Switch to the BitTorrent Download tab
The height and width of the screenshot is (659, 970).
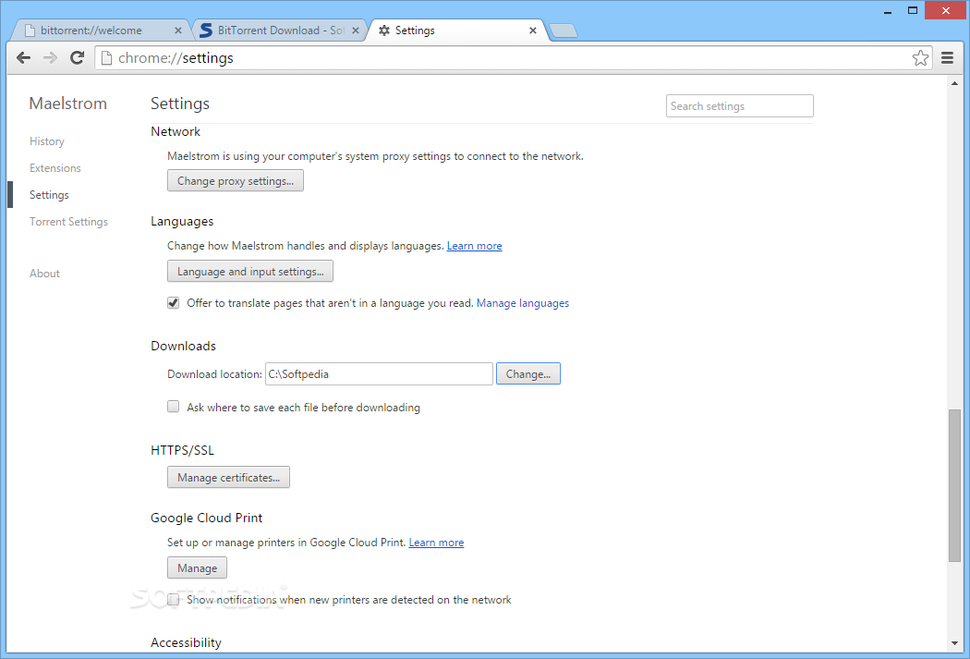point(278,31)
